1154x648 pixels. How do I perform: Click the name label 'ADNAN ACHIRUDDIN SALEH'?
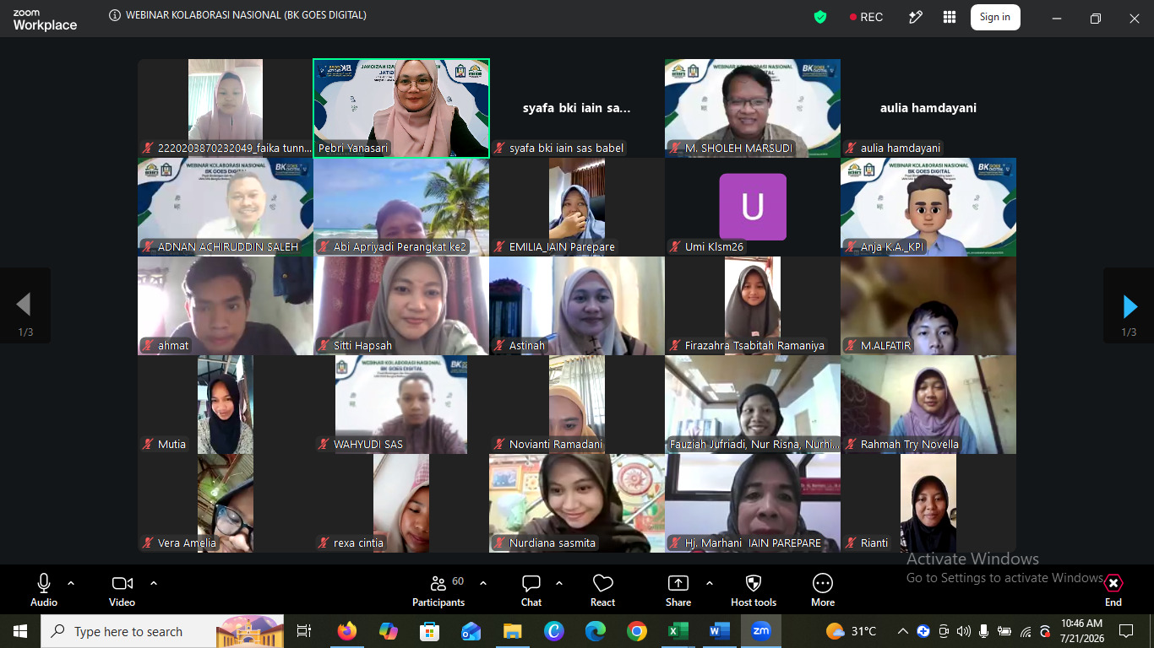click(228, 247)
